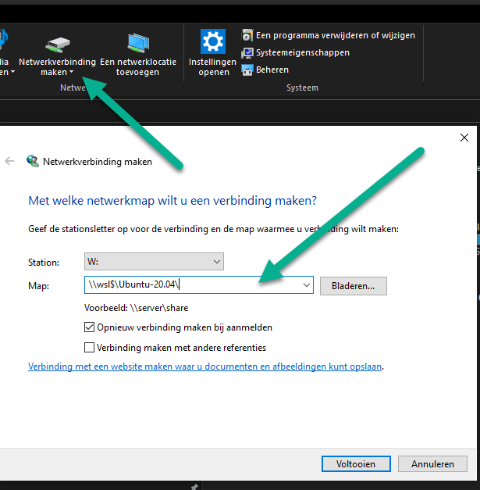This screenshot has height=490, width=480.
Task: Enable Verbinding maken met andere referenties
Action: [89, 347]
